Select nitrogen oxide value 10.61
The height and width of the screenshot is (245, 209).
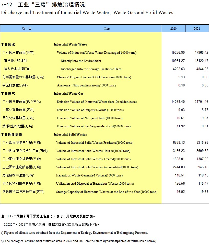click(x=181, y=118)
